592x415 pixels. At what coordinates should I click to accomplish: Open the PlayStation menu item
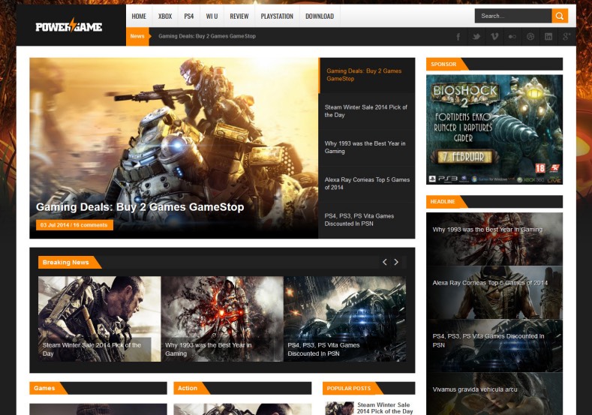point(277,17)
